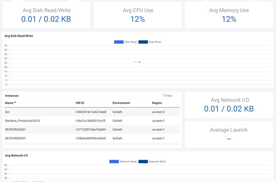276x182 pixels.
Task: Click the Average Launch card
Action: pyautogui.click(x=229, y=134)
